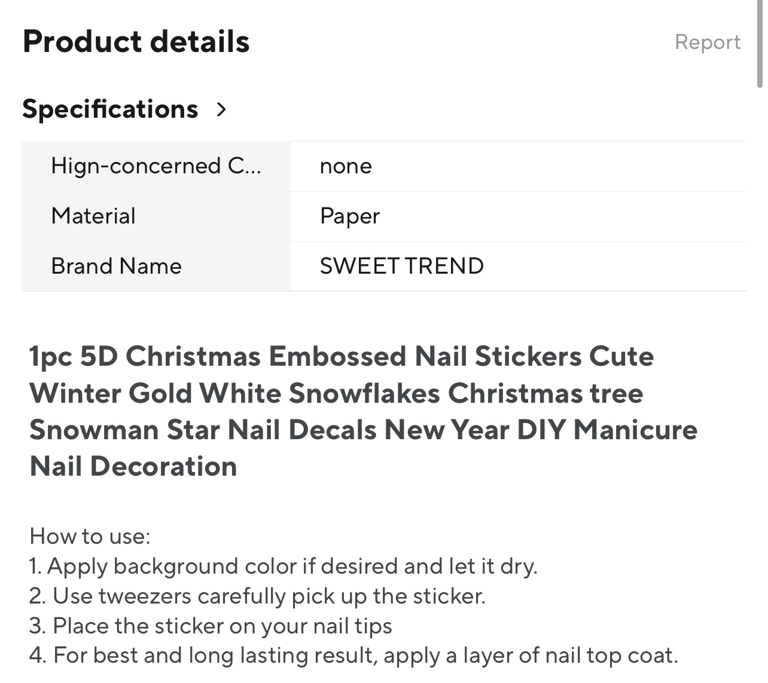Expand the Specifications chevron arrow
The width and height of the screenshot is (768, 683).
(221, 109)
